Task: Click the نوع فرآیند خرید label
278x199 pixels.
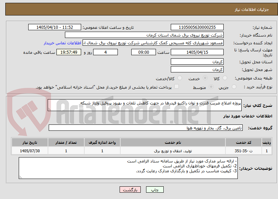Action: [258, 87]
